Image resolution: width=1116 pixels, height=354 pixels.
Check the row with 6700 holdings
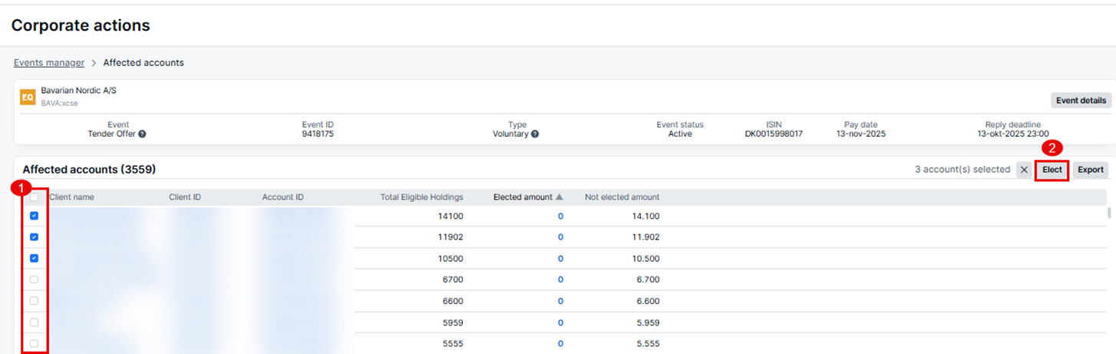click(34, 280)
